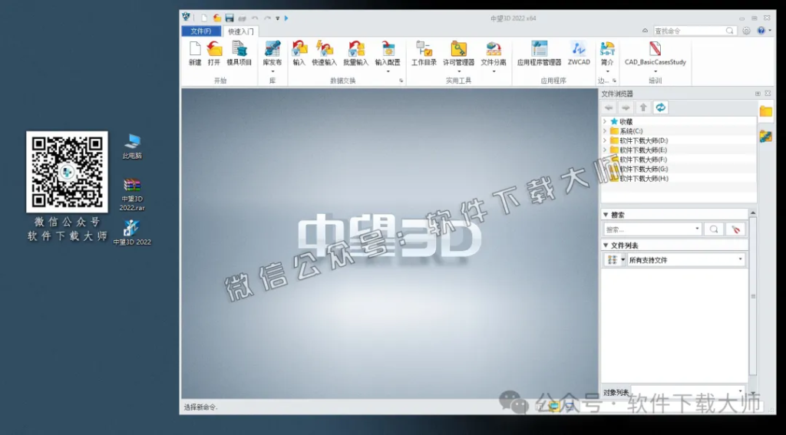Switch to the 快速入门 ribbon tab
786x435 pixels.
(x=240, y=31)
